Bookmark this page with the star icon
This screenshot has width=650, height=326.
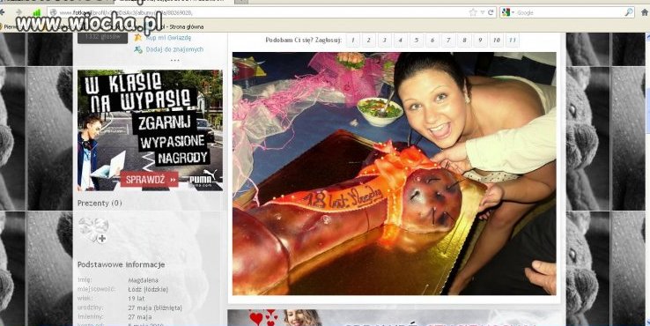[473, 12]
